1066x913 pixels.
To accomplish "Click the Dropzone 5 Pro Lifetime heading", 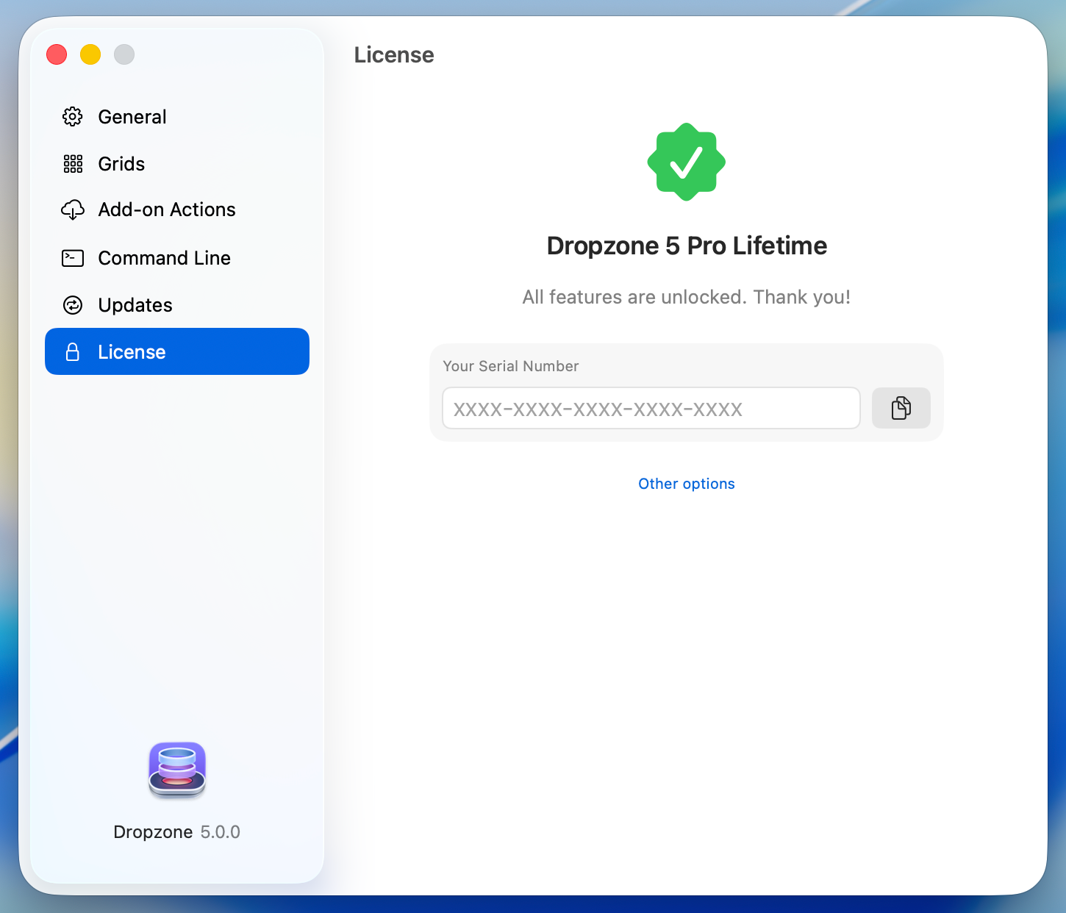I will tap(687, 246).
